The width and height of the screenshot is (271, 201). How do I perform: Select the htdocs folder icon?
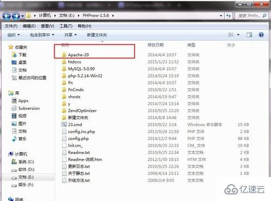click(64, 62)
